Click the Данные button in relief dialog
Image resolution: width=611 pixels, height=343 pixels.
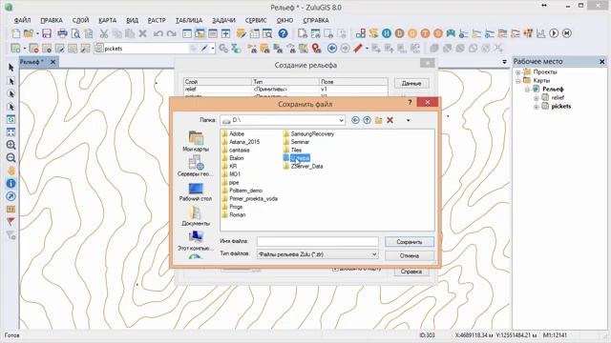(411, 83)
